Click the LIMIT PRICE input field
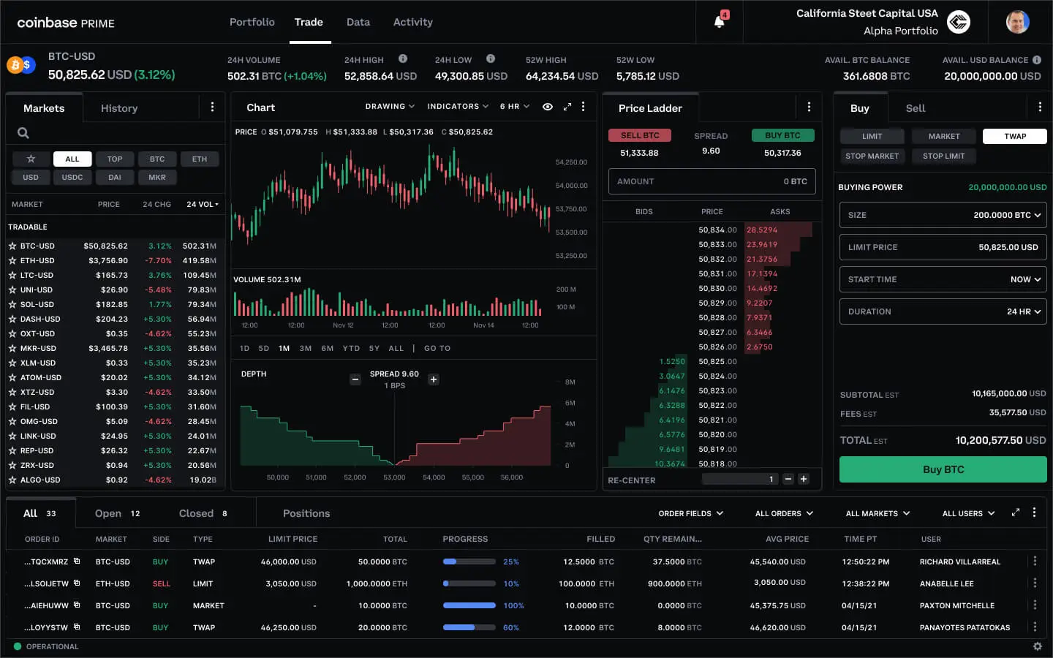This screenshot has height=658, width=1053. 943,247
